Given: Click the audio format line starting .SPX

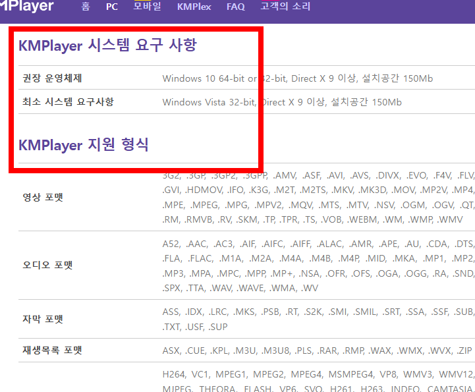Looking at the screenshot, I should [x=240, y=288].
